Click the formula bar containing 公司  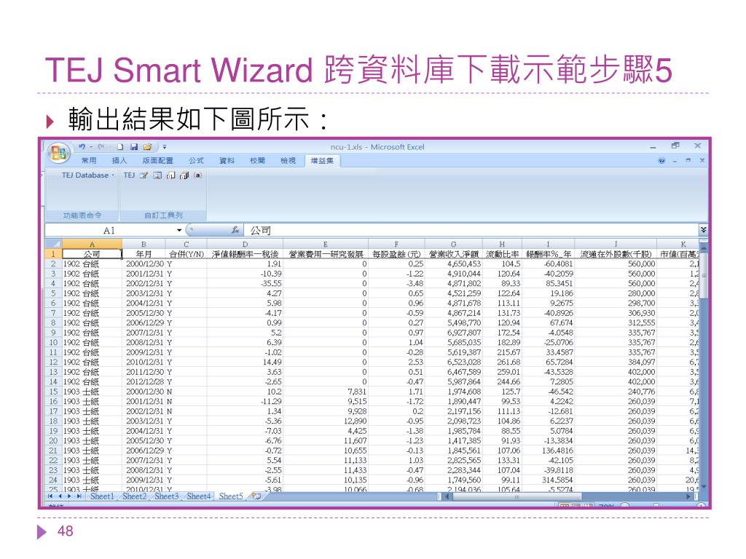click(x=471, y=231)
